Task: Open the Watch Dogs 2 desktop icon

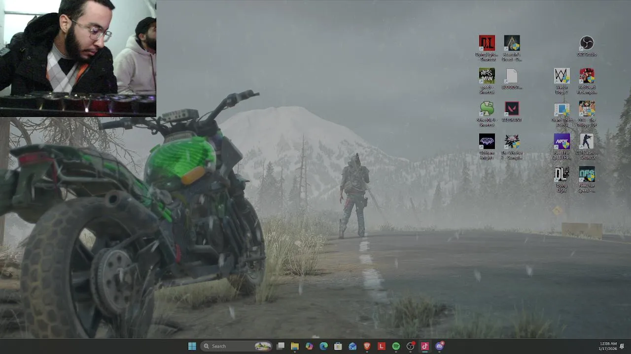Action: click(561, 81)
